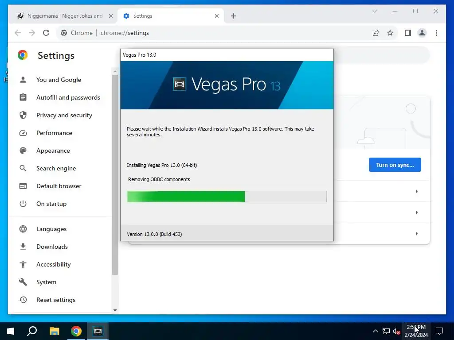Open Appearance settings
454x340 pixels.
53,151
